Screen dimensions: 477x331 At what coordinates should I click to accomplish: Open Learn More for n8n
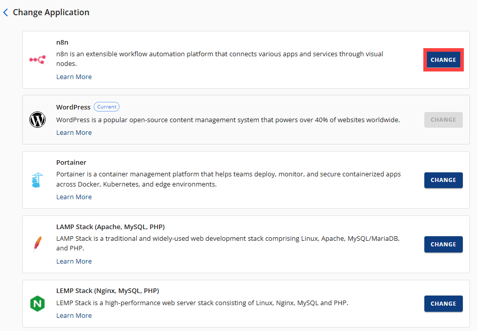click(74, 77)
